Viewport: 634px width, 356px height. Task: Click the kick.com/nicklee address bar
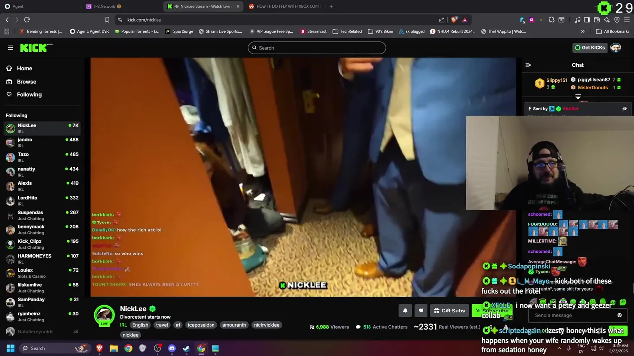tap(277, 20)
